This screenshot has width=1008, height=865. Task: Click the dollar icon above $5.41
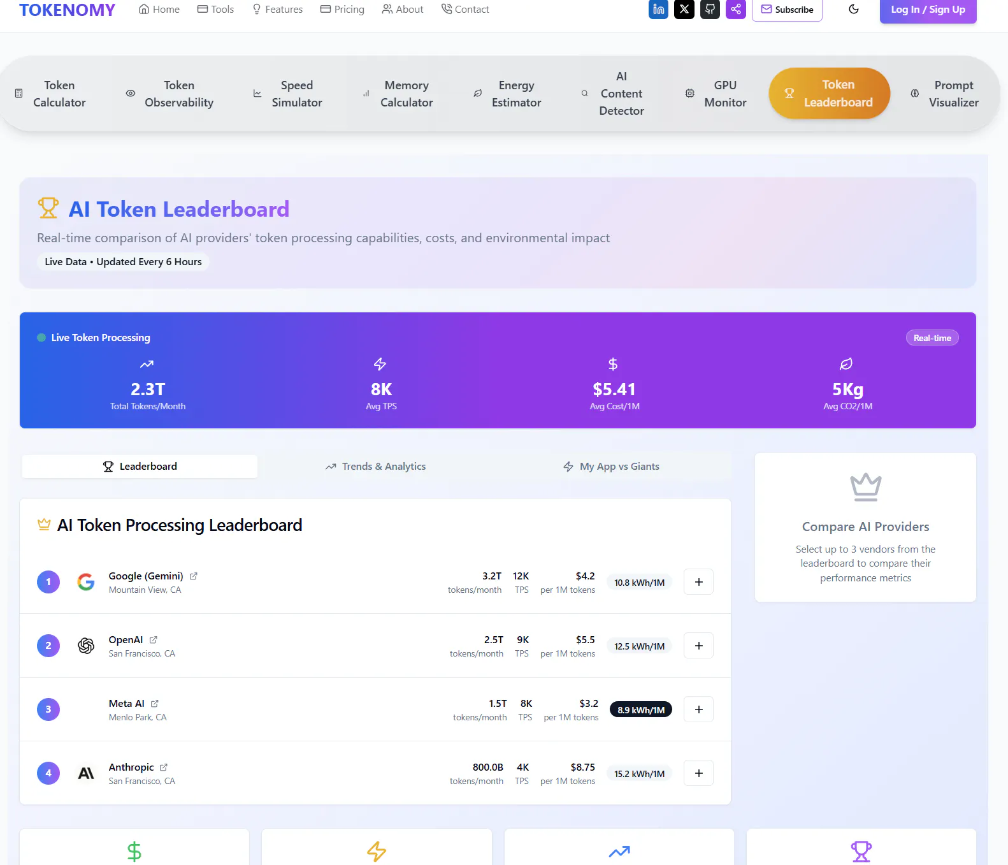point(613,364)
